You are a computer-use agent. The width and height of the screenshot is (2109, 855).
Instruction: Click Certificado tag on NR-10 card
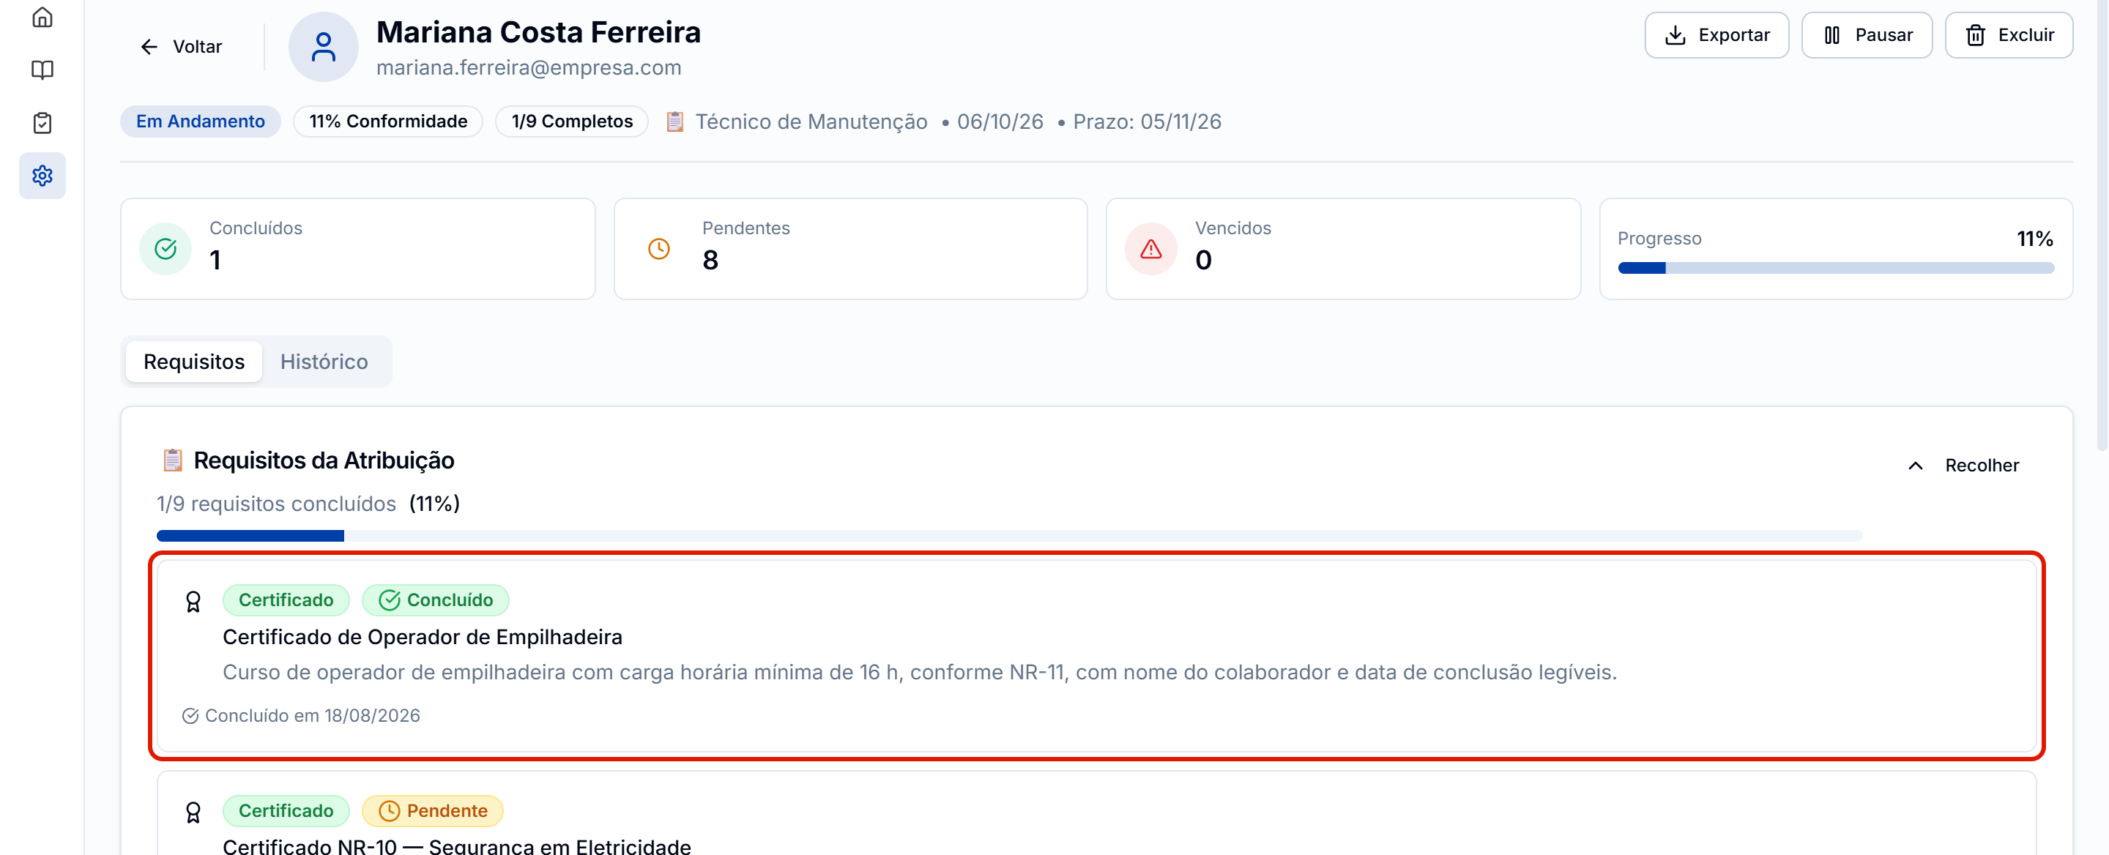click(x=286, y=811)
